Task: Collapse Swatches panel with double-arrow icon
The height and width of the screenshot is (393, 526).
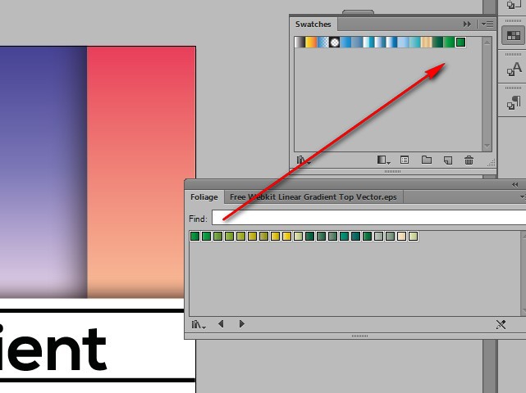Action: [467, 24]
